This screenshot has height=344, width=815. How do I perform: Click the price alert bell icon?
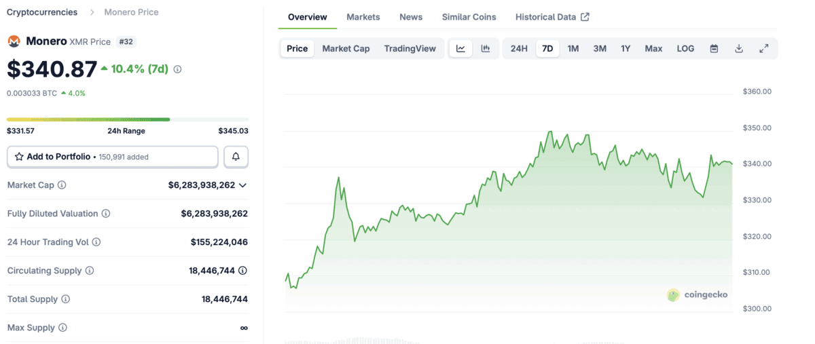[236, 157]
